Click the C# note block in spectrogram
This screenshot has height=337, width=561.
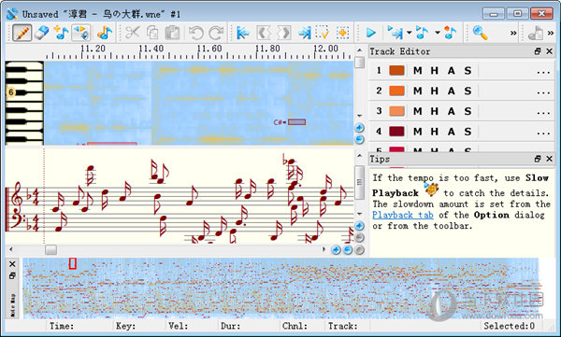[296, 122]
